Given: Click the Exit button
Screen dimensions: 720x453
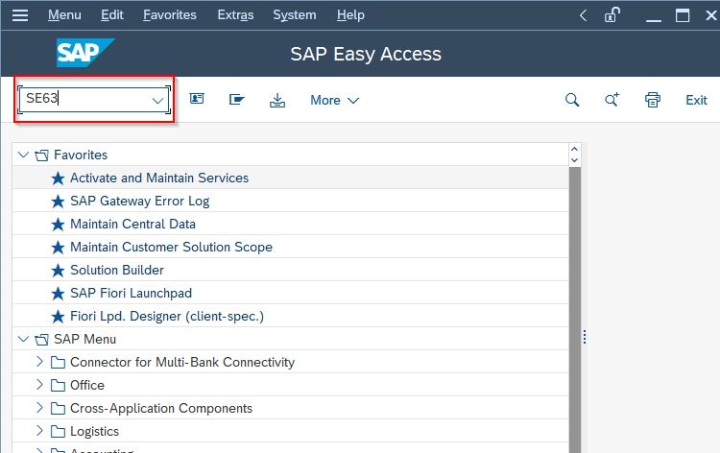Looking at the screenshot, I should (696, 100).
